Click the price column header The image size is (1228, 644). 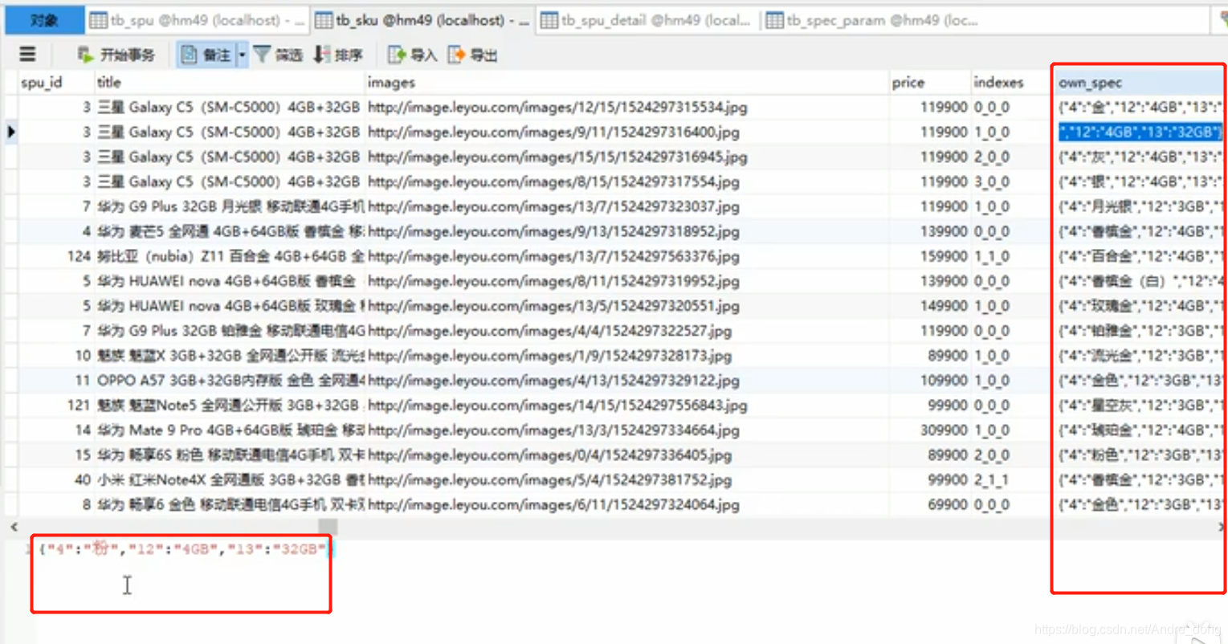(929, 82)
